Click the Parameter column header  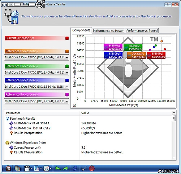(x=42, y=113)
